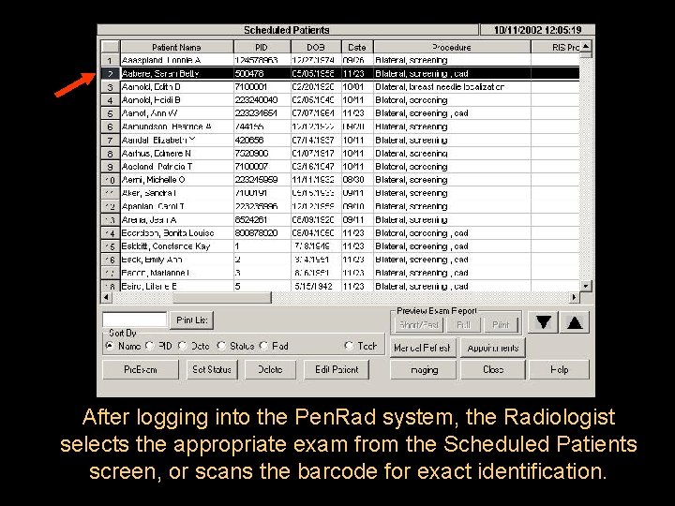The width and height of the screenshot is (675, 506).
Task: Open the Help button
Action: (559, 369)
